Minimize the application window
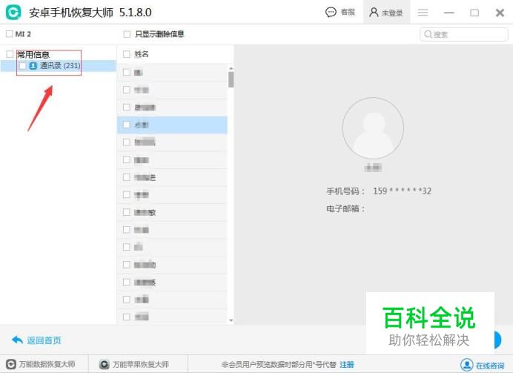Image resolution: width=513 pixels, height=373 pixels. pyautogui.click(x=449, y=13)
